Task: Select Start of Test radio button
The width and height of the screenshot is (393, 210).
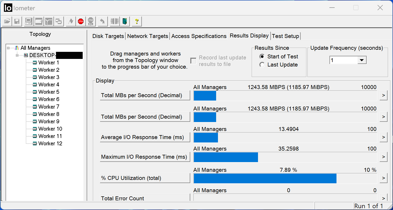Action: [x=262, y=57]
